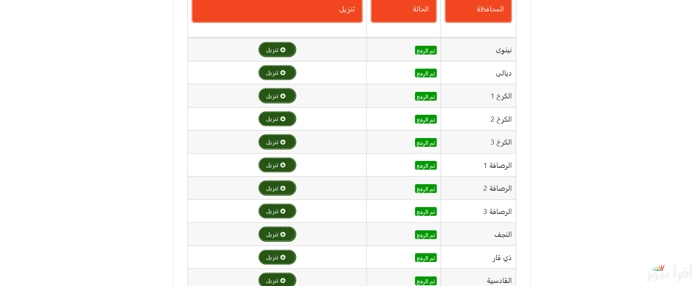The width and height of the screenshot is (696, 286).
Task: Click تم الرفع status badge for ذي قار
Action: (426, 258)
